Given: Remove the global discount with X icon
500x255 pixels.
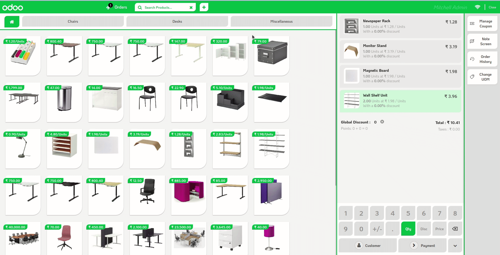Looking at the screenshot, I should [382, 122].
